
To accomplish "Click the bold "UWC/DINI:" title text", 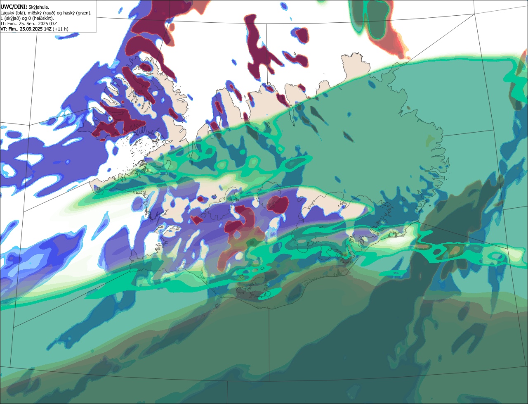I will click(x=14, y=7).
